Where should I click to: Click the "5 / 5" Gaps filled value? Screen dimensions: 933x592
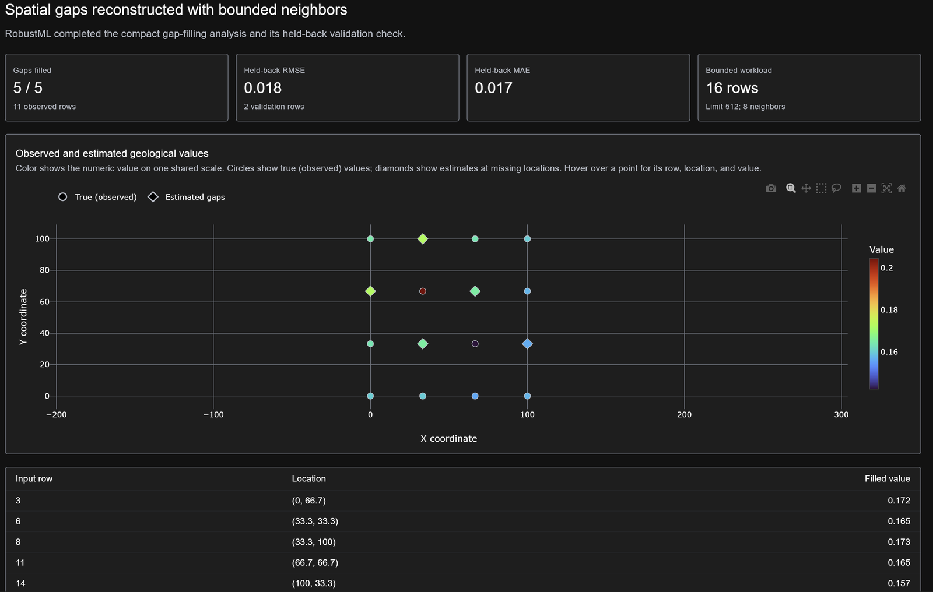click(x=28, y=88)
